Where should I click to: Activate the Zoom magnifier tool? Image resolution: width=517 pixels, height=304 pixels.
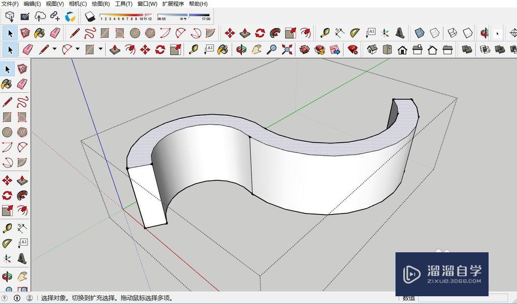[x=272, y=50]
